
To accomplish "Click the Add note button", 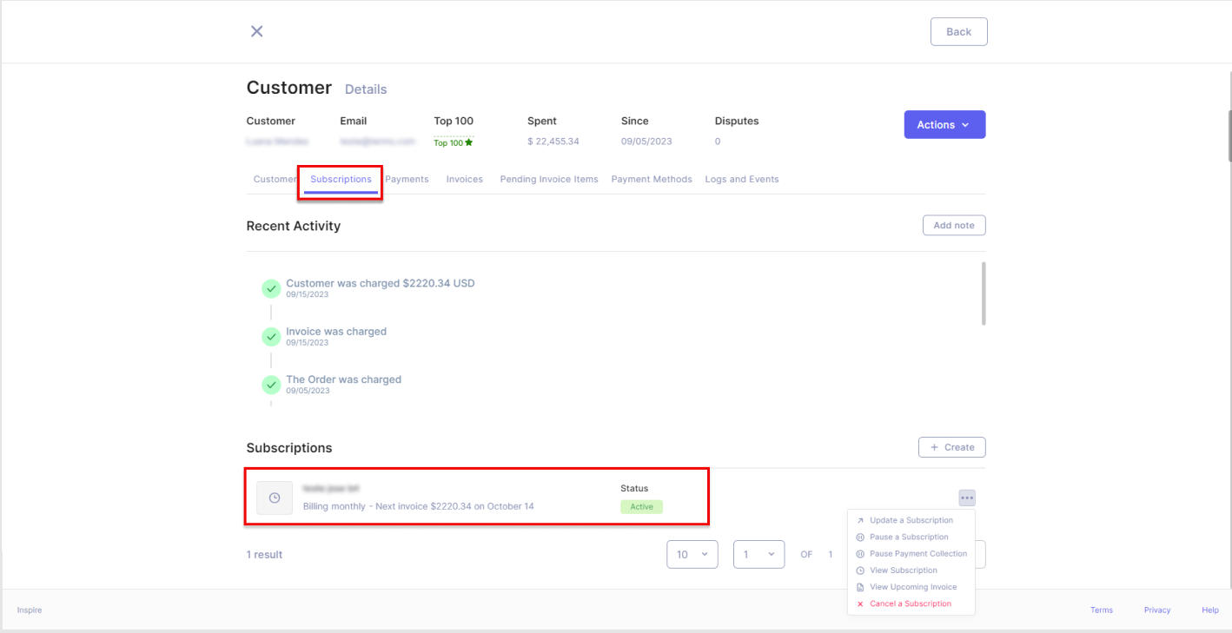I will point(954,225).
